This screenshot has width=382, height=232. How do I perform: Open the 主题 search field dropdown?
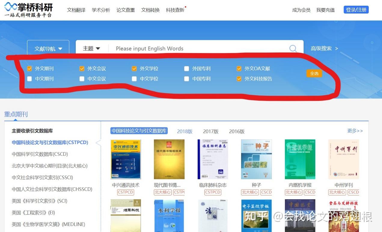click(x=91, y=48)
